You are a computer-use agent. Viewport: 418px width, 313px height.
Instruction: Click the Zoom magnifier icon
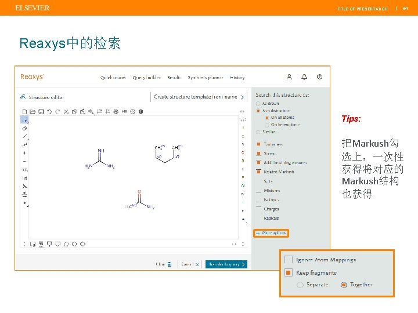pos(91,111)
